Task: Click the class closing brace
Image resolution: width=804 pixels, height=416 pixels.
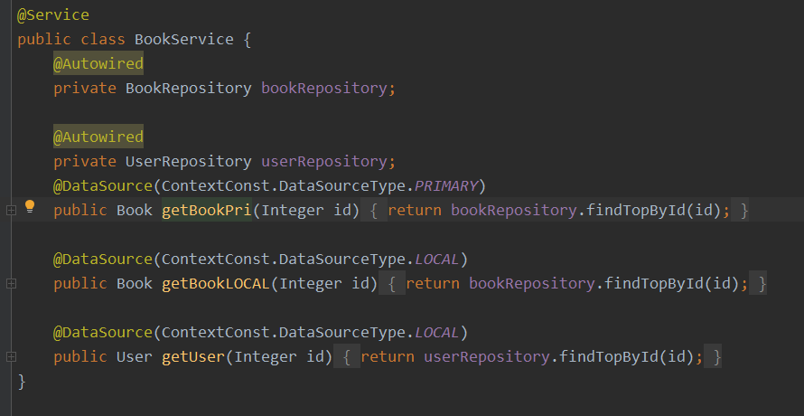Action: pos(22,381)
